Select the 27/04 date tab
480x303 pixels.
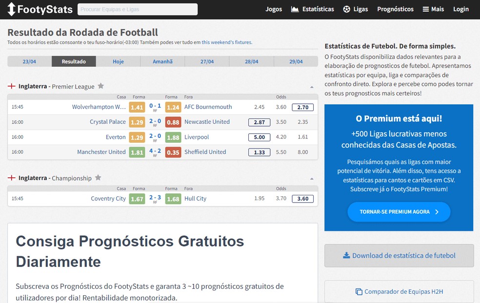pos(207,62)
